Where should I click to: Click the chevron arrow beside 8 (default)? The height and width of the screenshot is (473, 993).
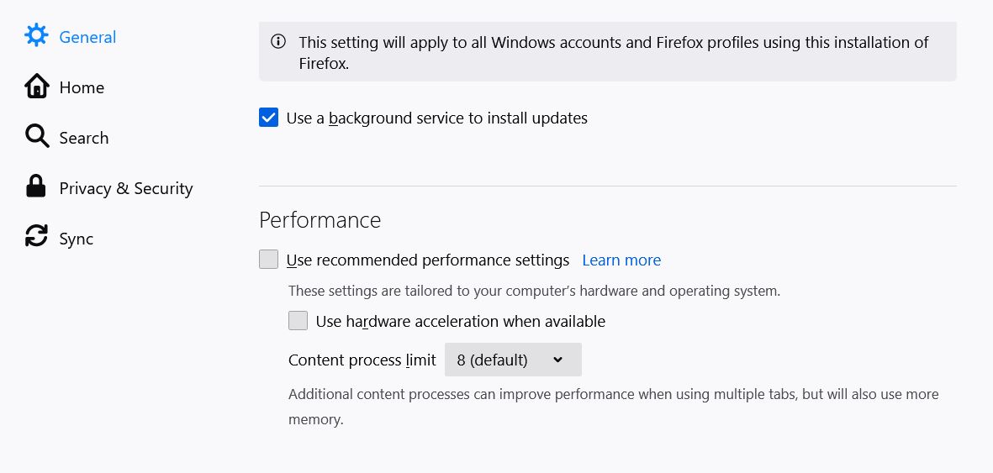558,360
